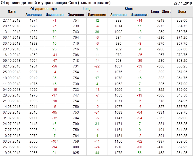Select the 'Long - Short' column header
This screenshot has height=156, width=193.
[x=161, y=12]
